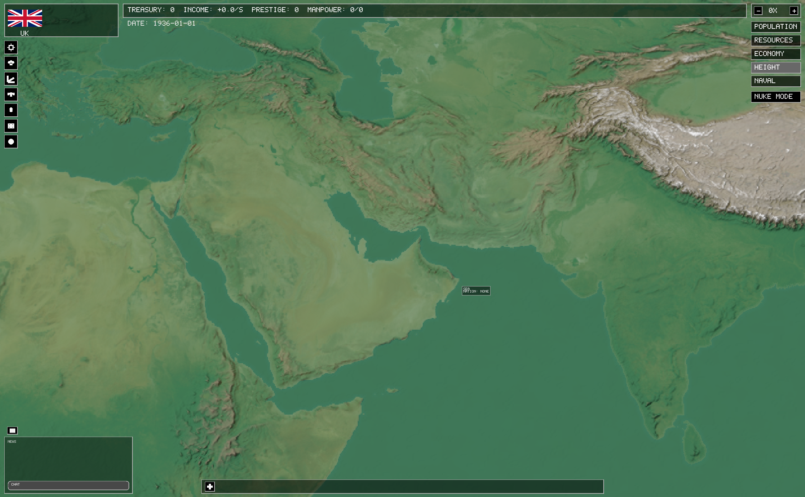Enable Nuke Mode
This screenshot has width=805, height=497.
tap(775, 97)
